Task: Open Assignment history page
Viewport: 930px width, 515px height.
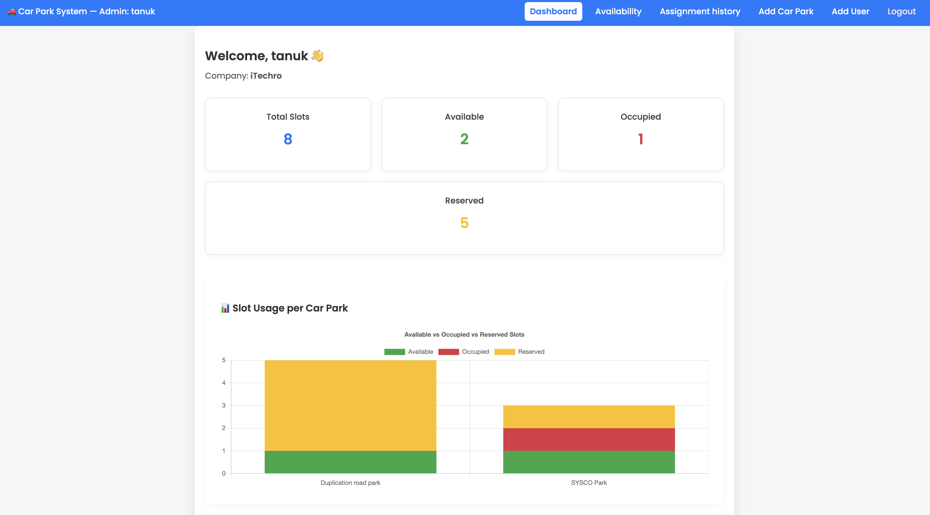Action: point(700,12)
